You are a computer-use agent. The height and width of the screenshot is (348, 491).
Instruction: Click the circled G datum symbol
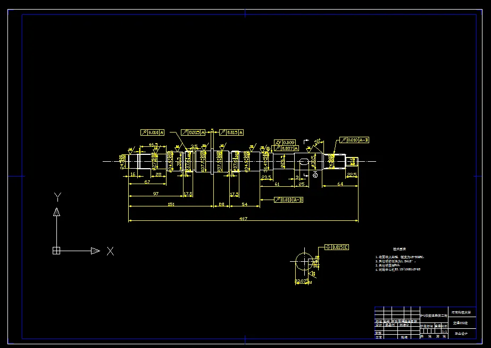coord(315,176)
